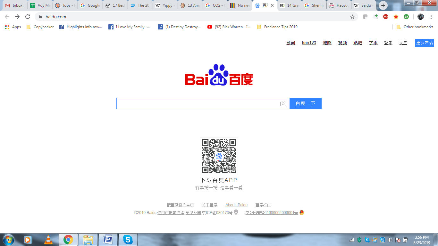Click the browser back arrow

[7, 17]
